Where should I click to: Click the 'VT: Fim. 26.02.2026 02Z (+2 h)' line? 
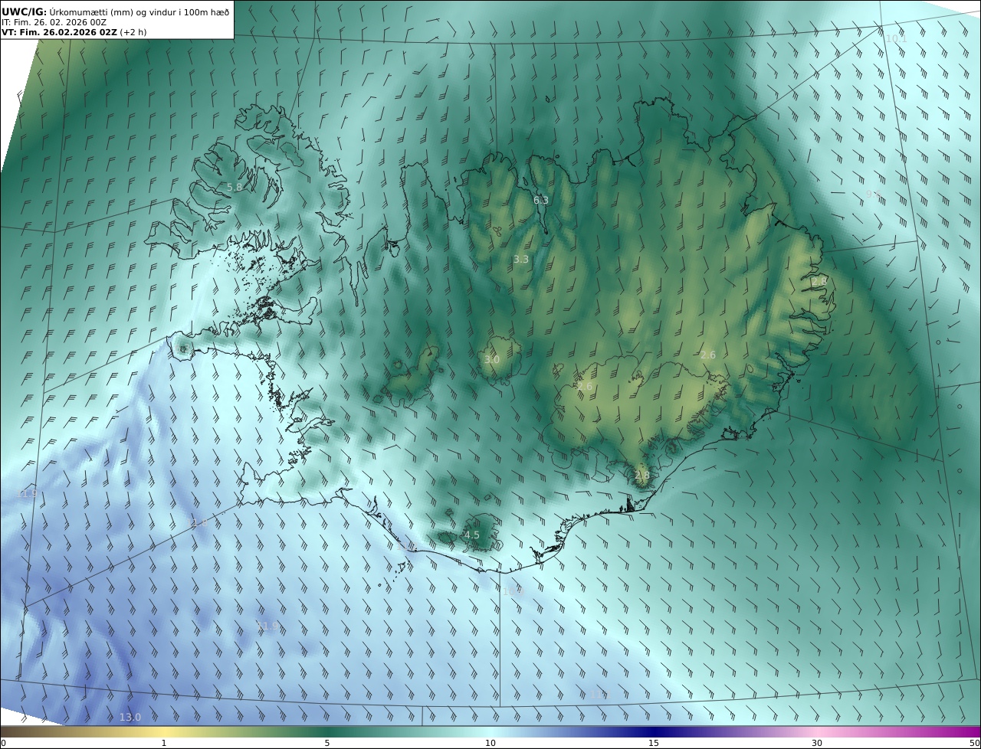tap(74, 32)
